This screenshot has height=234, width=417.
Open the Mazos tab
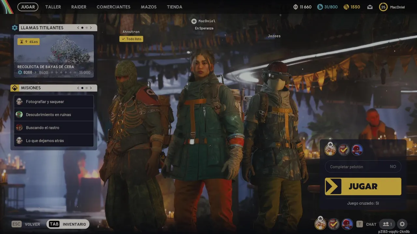point(149,7)
